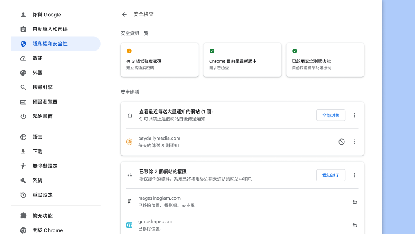Go to the 效能 settings page
The width and height of the screenshot is (415, 234).
(55, 58)
